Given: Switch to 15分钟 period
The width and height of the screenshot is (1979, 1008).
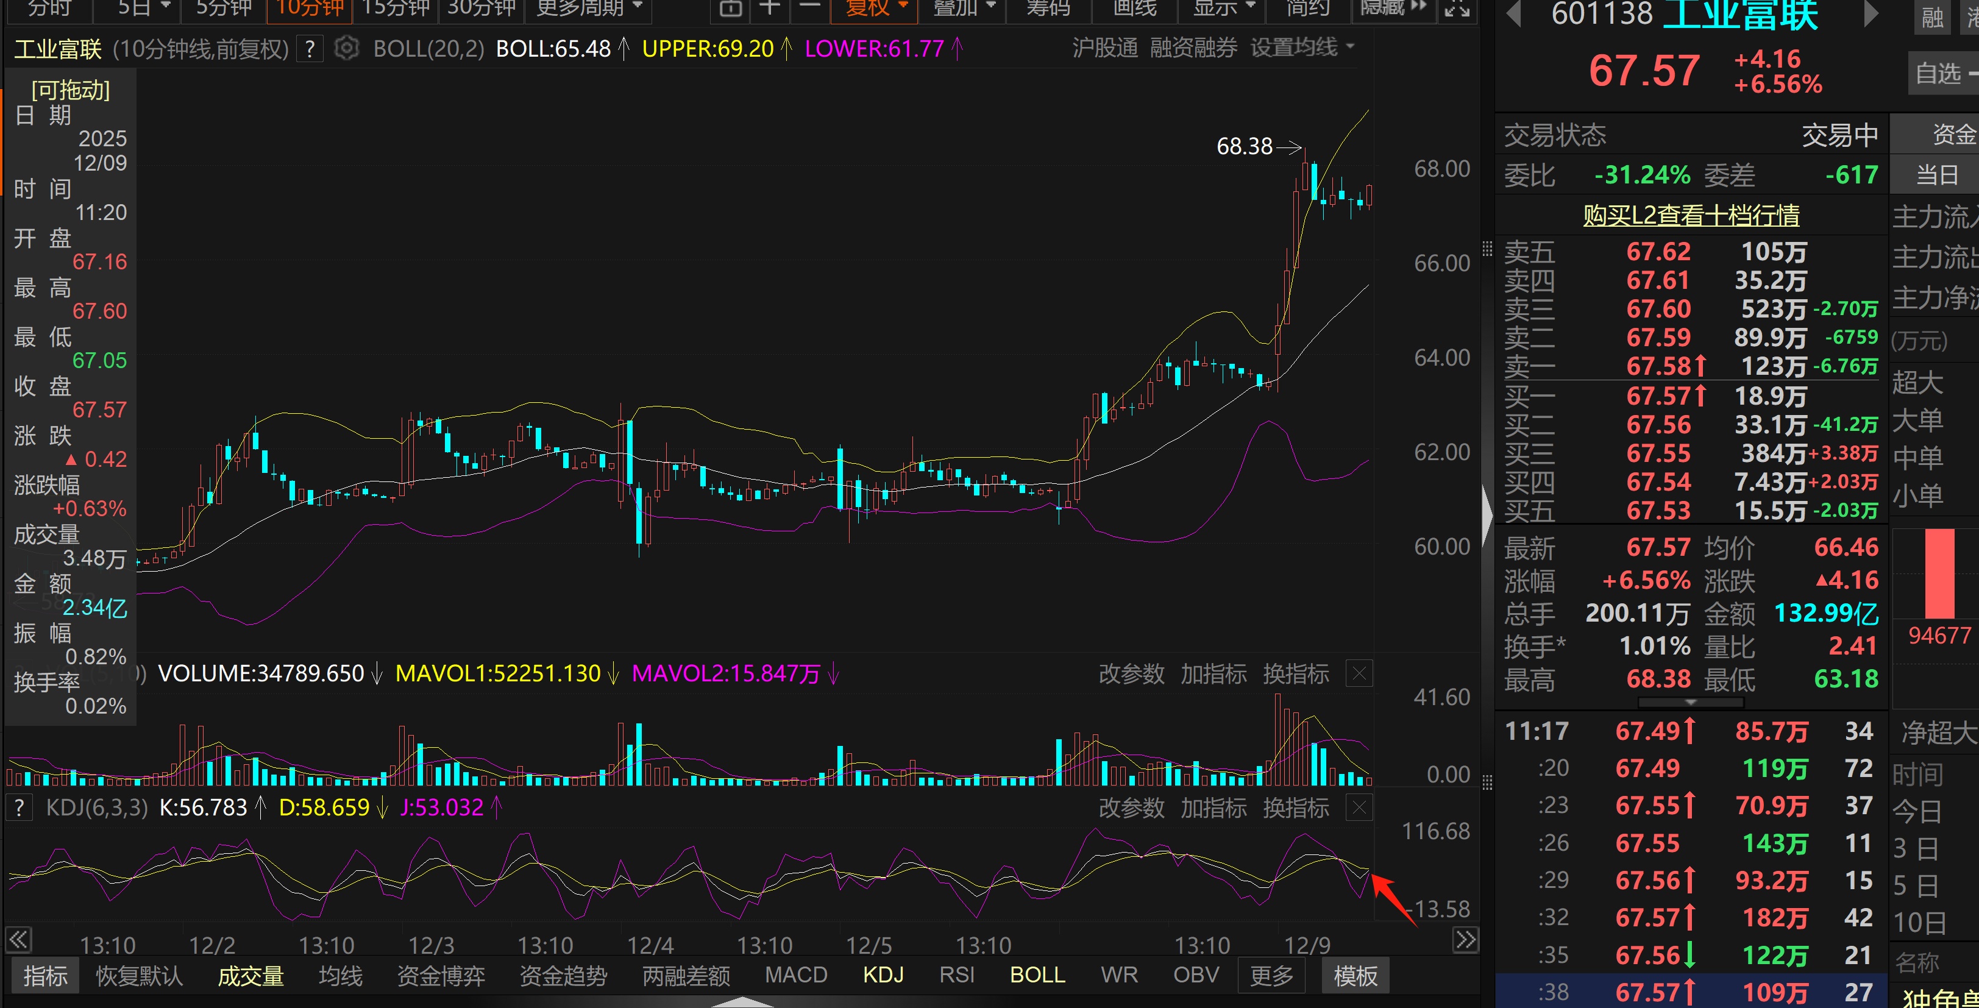Looking at the screenshot, I should click(395, 9).
